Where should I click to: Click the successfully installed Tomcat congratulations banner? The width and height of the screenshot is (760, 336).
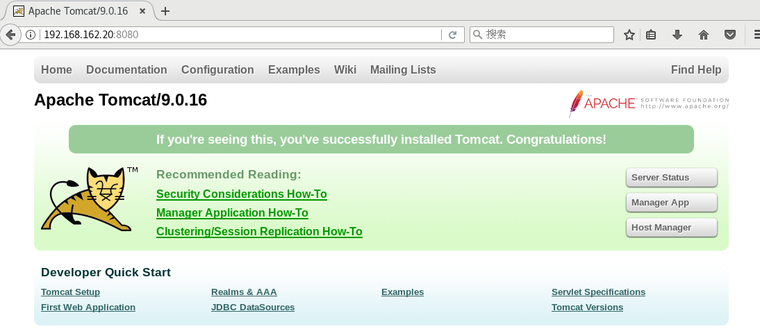[381, 140]
